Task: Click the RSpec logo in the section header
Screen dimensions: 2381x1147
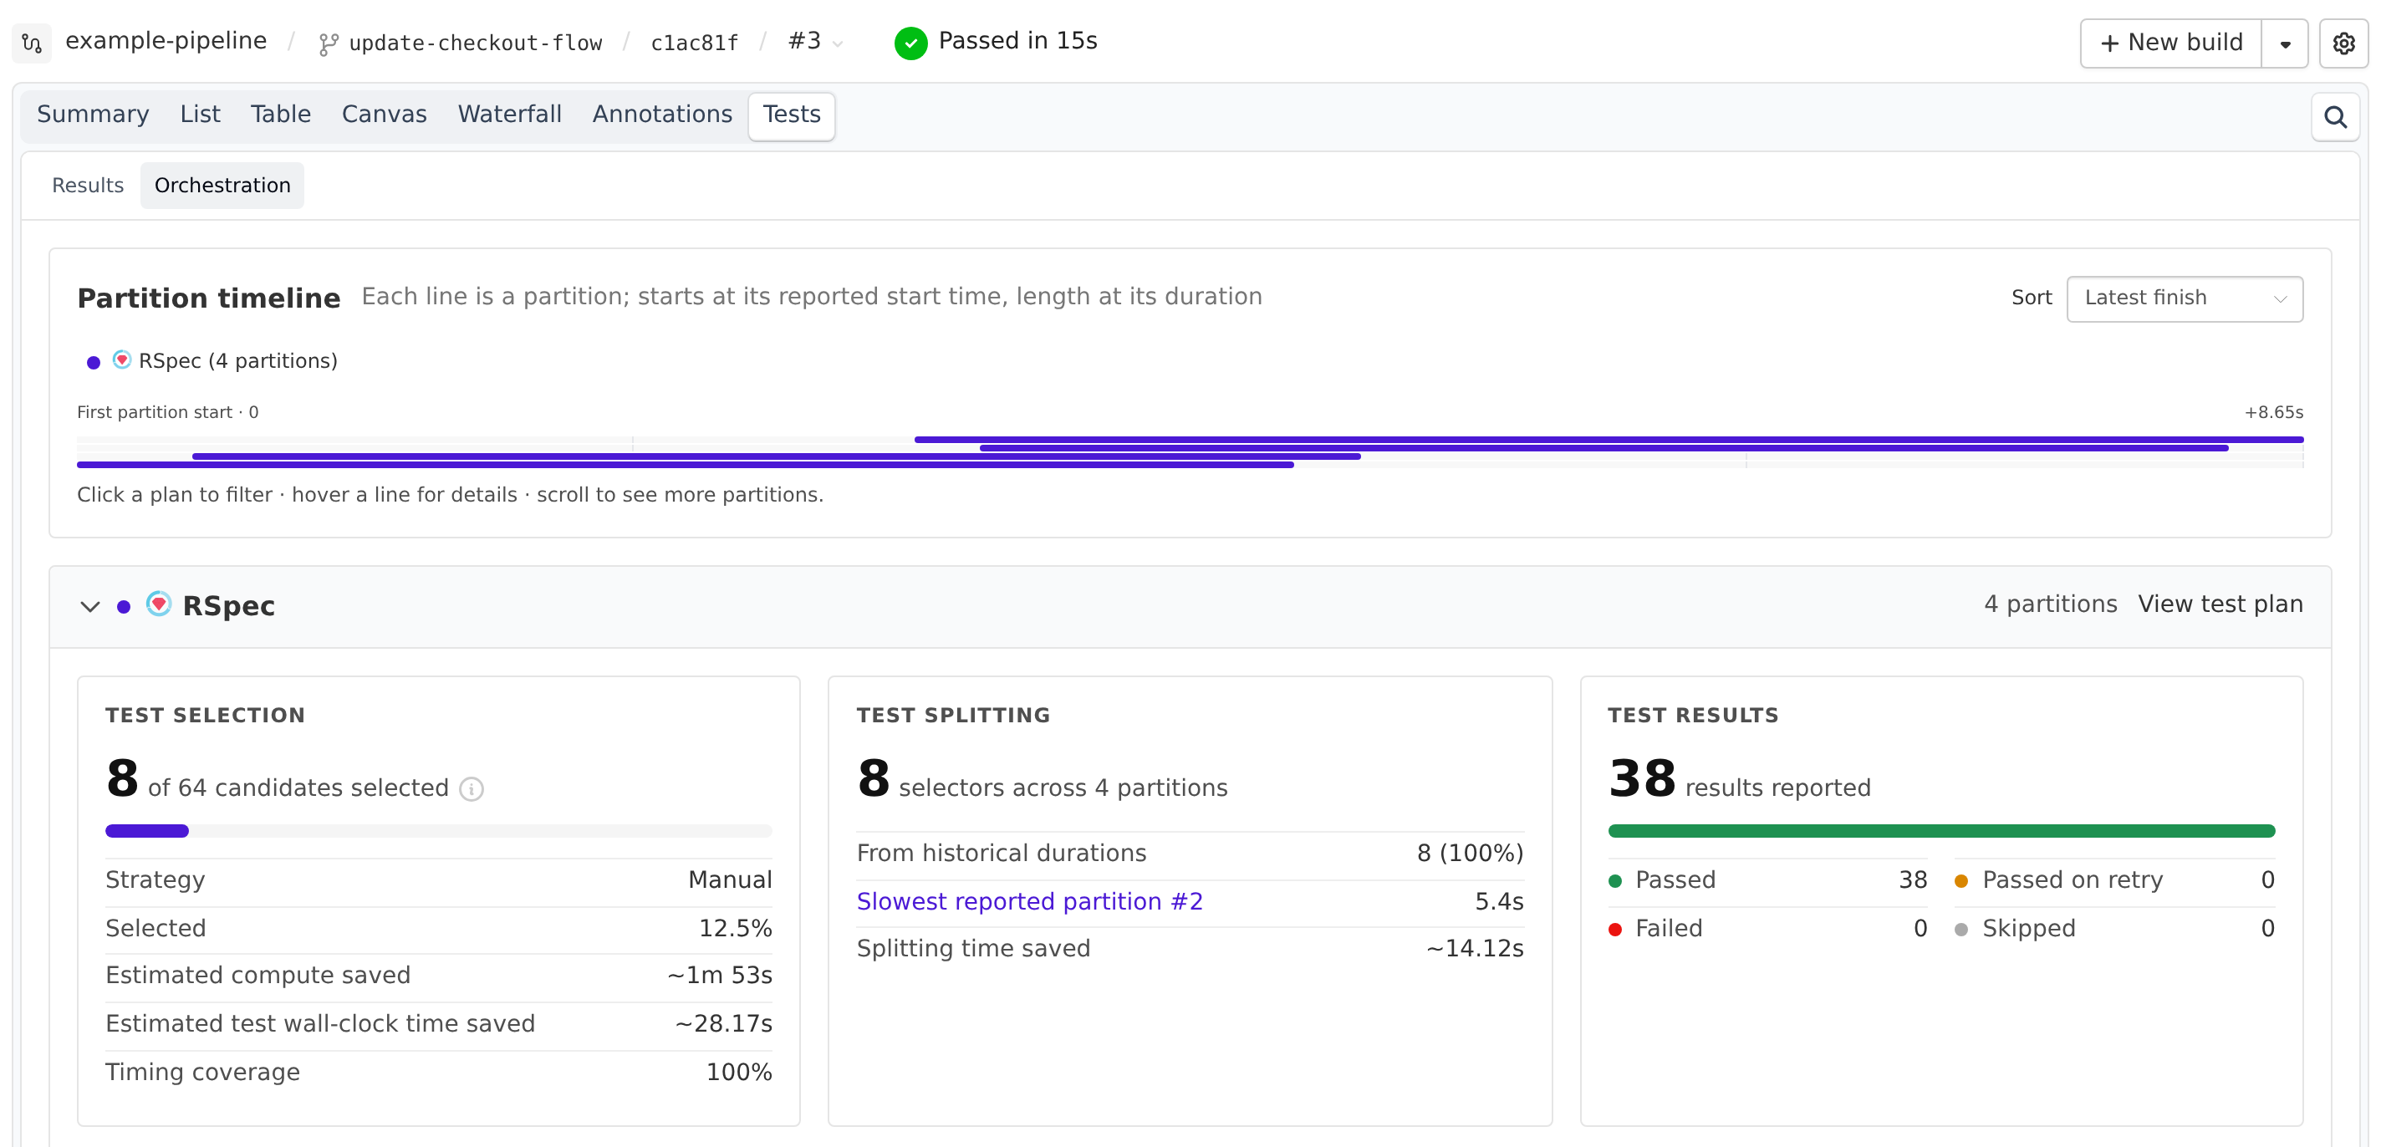Action: coord(159,604)
